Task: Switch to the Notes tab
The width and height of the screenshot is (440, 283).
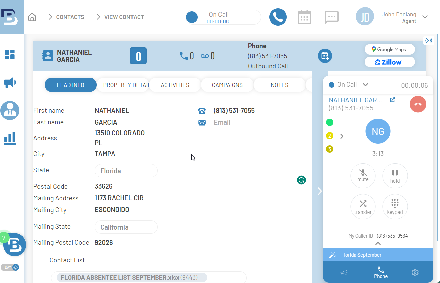Action: pyautogui.click(x=279, y=85)
